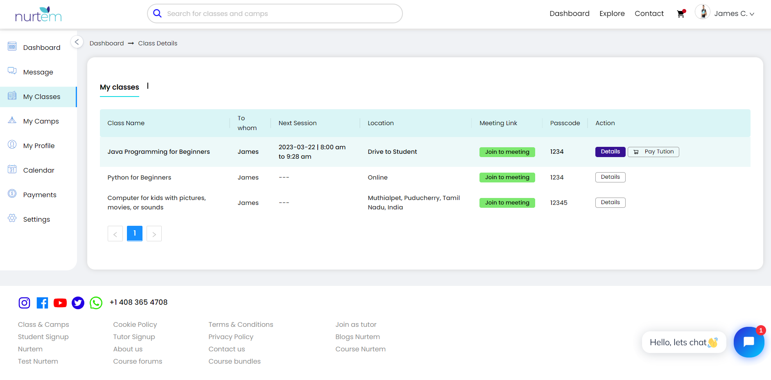The width and height of the screenshot is (771, 380).
Task: Go to previous page of classes
Action: click(x=115, y=234)
